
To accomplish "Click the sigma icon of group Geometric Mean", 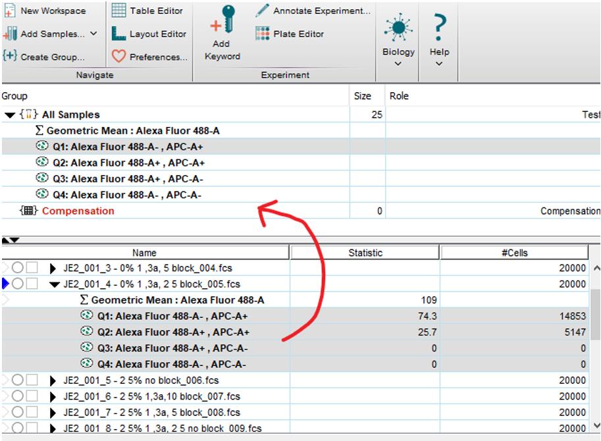I will tap(39, 130).
